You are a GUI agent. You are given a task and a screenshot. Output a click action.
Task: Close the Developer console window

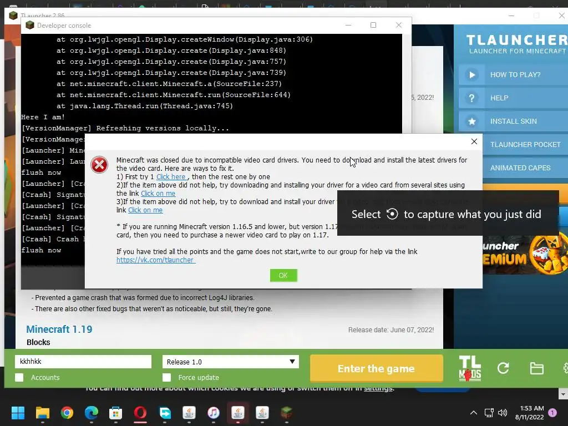[x=398, y=25]
